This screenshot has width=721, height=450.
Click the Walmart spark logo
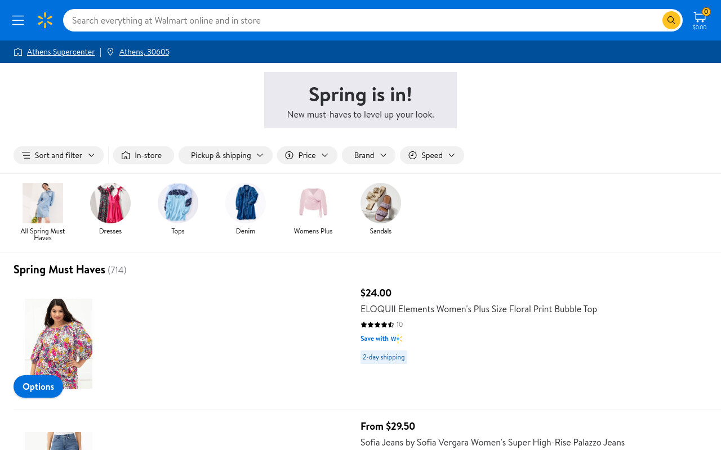click(x=45, y=20)
